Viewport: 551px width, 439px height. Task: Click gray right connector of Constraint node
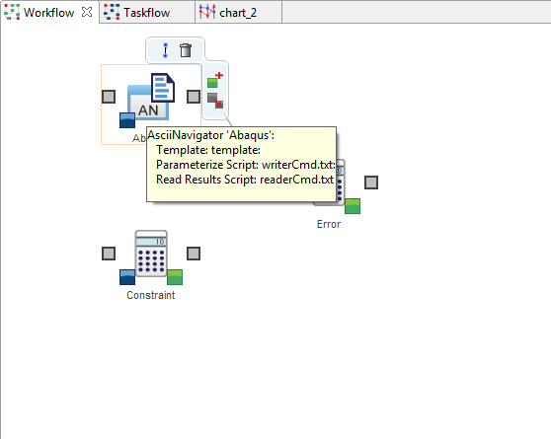194,254
